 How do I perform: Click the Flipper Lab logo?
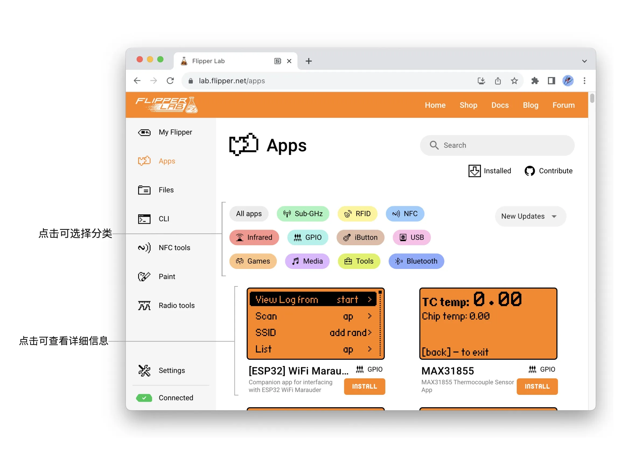[x=167, y=105]
